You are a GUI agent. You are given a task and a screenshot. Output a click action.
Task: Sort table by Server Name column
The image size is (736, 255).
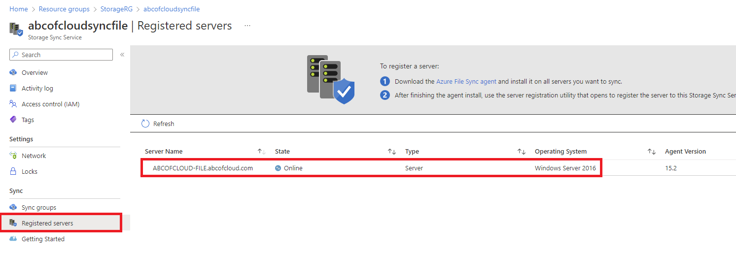[x=262, y=152]
